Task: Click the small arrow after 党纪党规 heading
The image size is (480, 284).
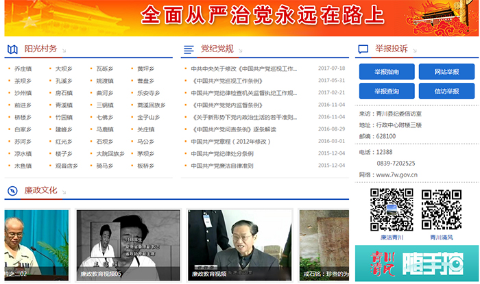Action: pyautogui.click(x=239, y=49)
